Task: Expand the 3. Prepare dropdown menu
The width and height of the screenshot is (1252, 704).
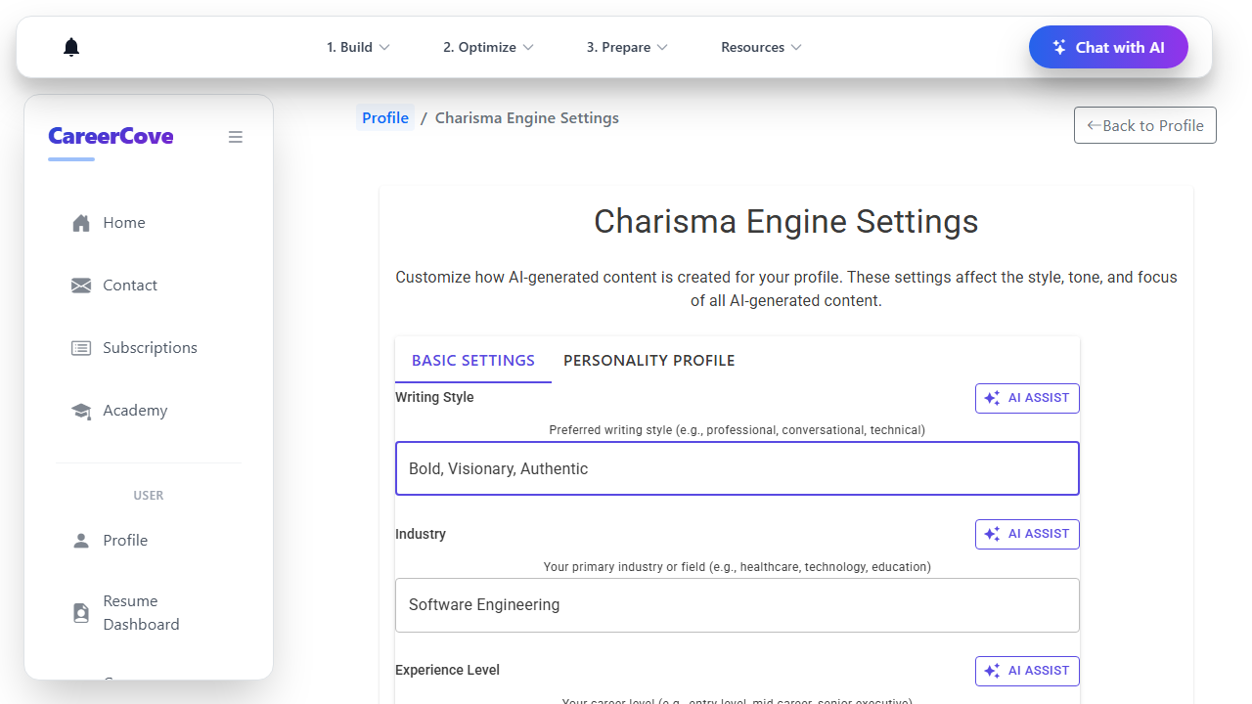Action: 627,47
